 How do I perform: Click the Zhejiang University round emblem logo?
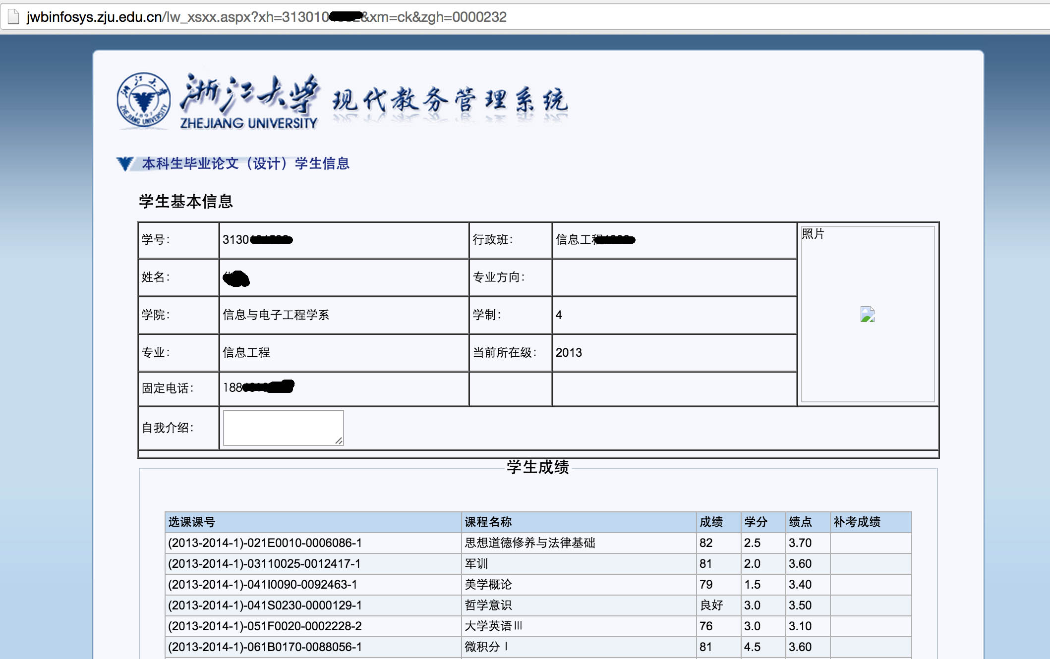point(144,100)
